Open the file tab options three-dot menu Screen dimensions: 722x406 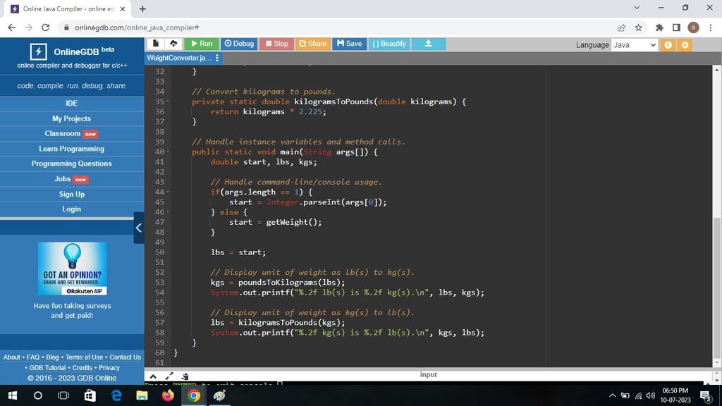click(x=217, y=58)
